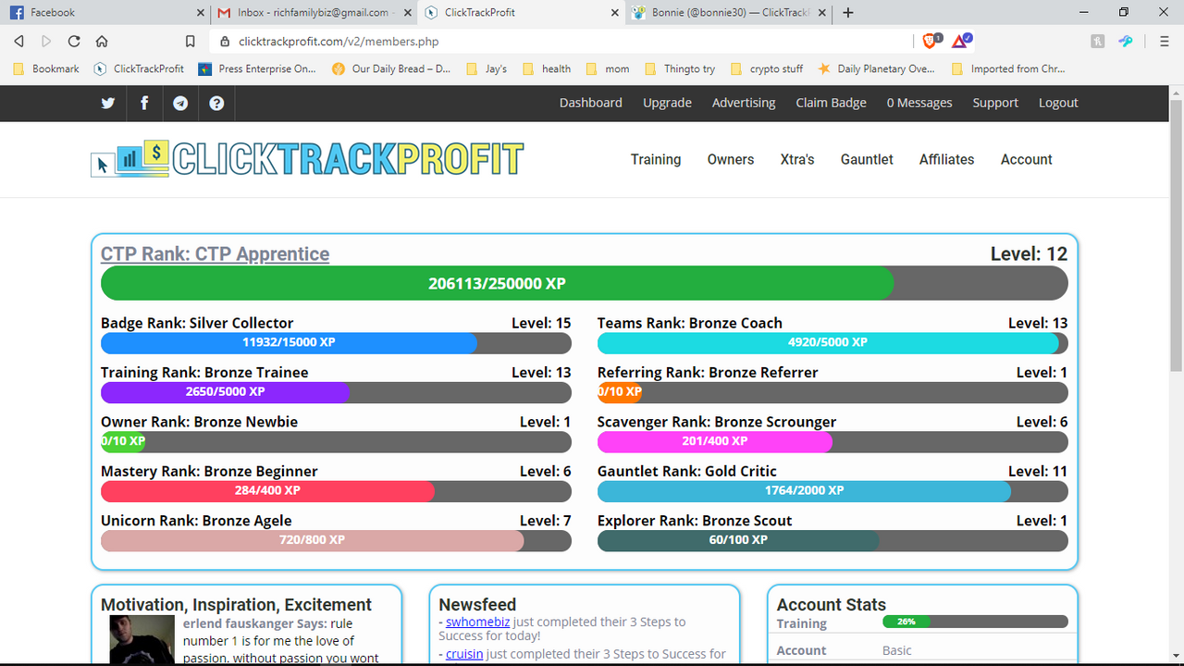Open the Telegram icon in top bar

(x=180, y=103)
